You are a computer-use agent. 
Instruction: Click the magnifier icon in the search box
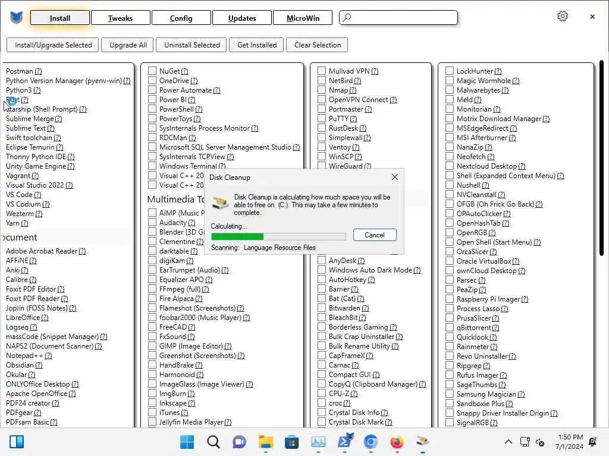[x=347, y=17]
